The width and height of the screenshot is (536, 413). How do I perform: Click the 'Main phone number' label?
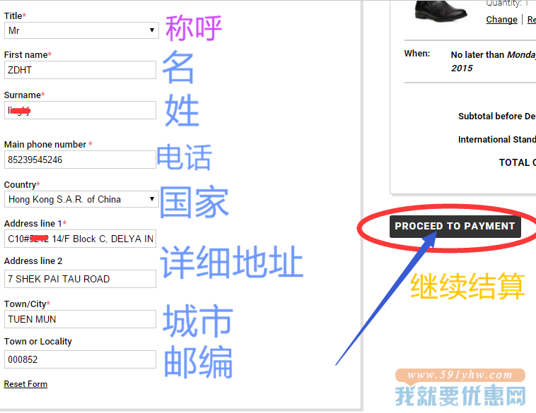pyautogui.click(x=48, y=145)
